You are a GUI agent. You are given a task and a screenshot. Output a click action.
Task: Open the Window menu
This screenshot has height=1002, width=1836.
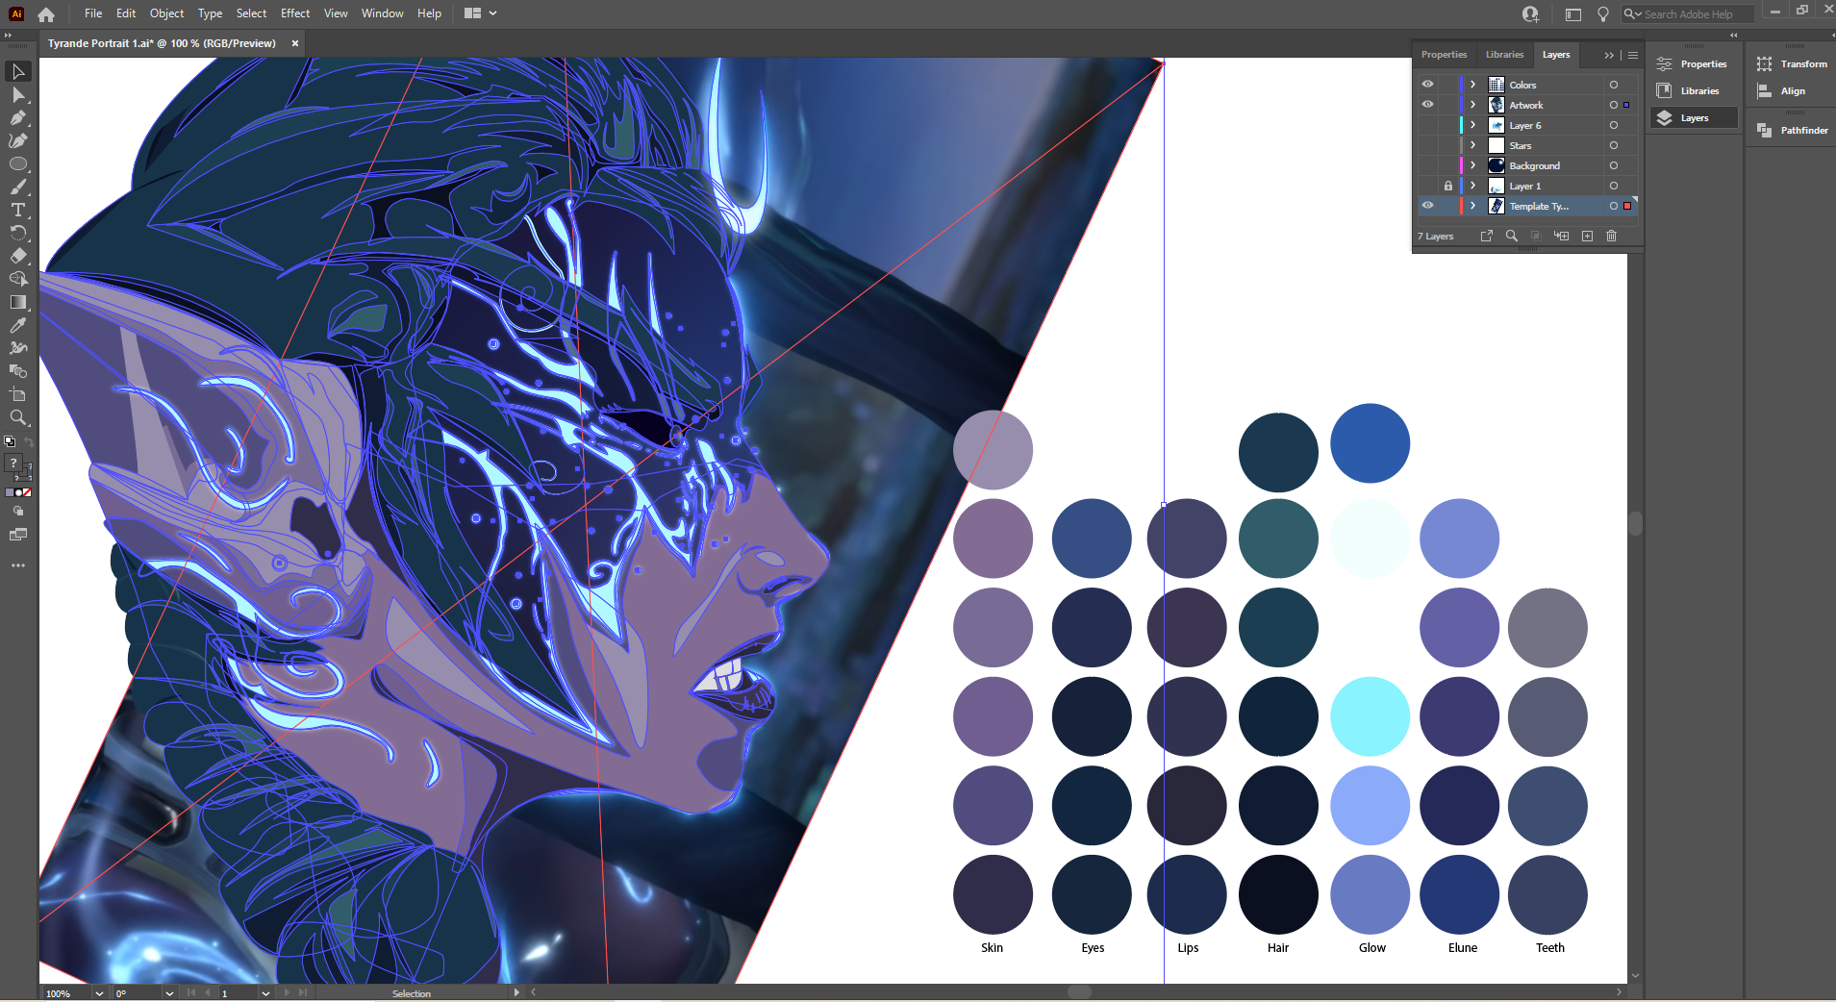pyautogui.click(x=382, y=13)
